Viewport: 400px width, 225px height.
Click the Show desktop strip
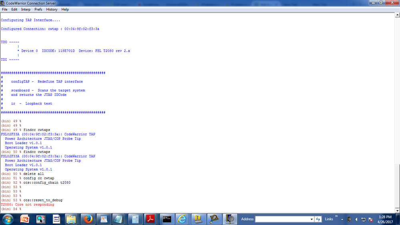[398, 219]
